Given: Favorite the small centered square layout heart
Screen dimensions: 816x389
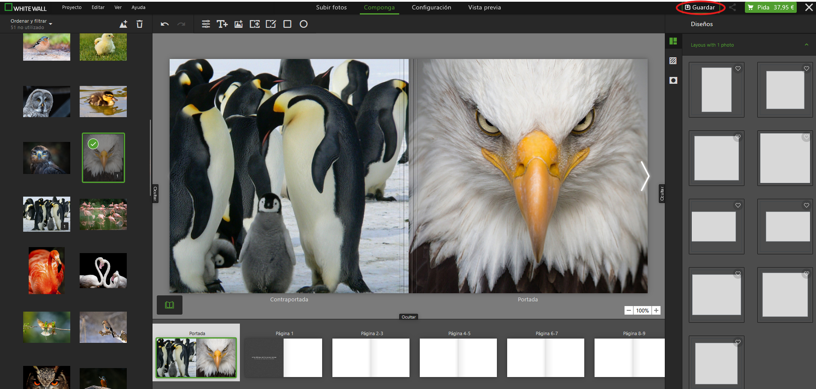Looking at the screenshot, I should click(807, 68).
